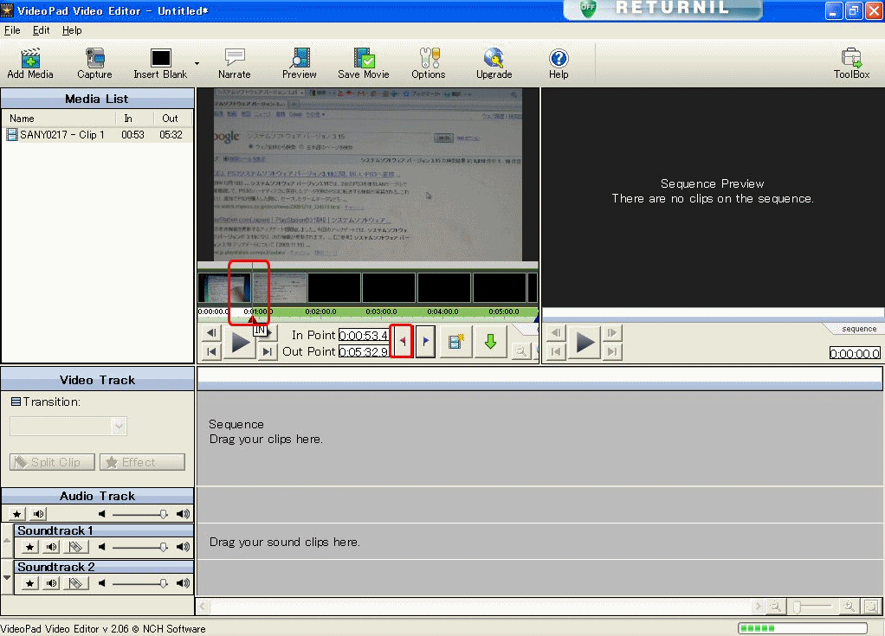Click the Insert Blank button
Image resolution: width=885 pixels, height=636 pixels.
pyautogui.click(x=160, y=62)
